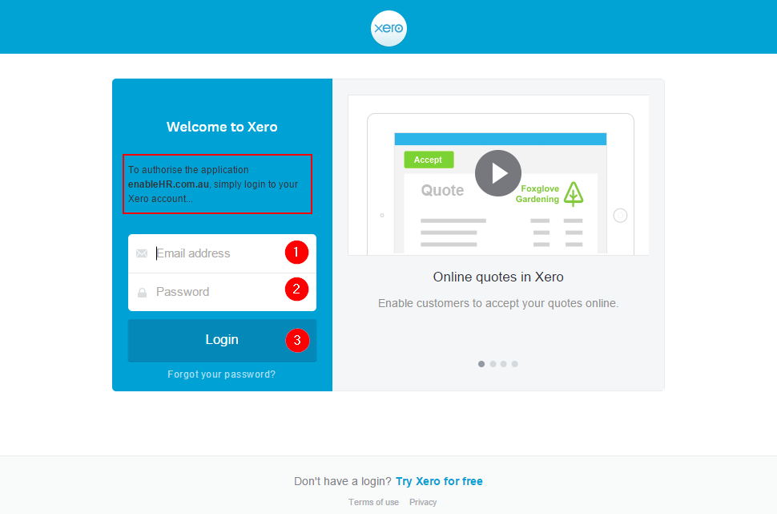This screenshot has width=777, height=514.
Task: Click the Don't have a login? text
Action: [342, 481]
